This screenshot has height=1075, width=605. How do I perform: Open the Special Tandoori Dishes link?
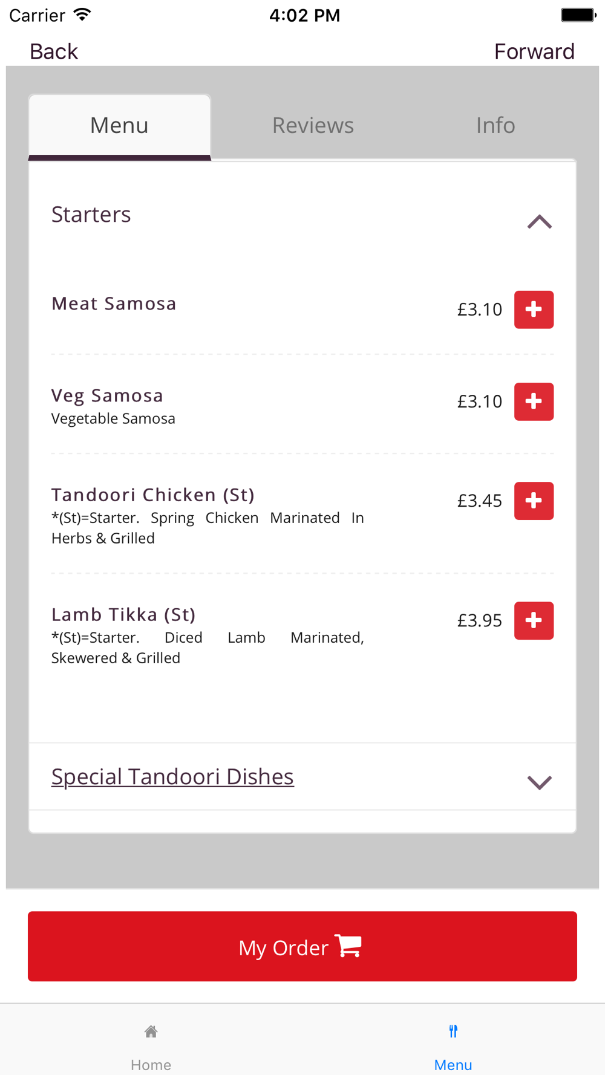click(x=172, y=777)
